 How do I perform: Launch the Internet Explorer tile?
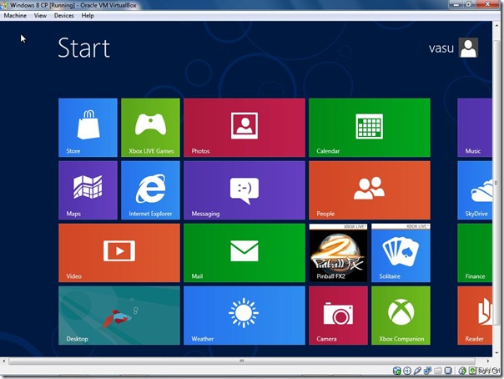[x=150, y=190]
